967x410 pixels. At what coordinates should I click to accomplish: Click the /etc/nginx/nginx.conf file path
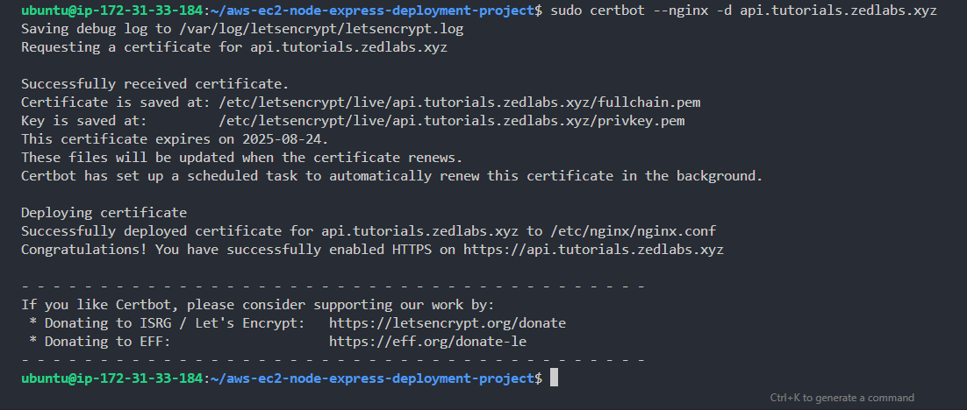click(x=633, y=231)
